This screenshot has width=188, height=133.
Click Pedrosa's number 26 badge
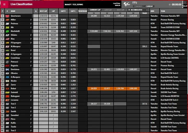point(7,24)
